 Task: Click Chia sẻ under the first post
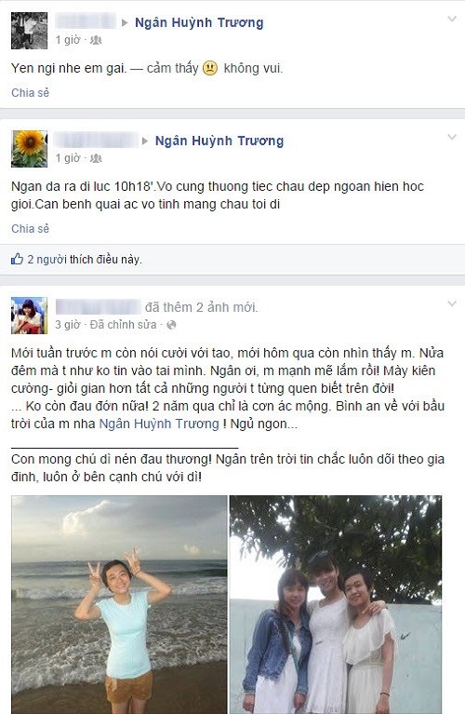30,93
